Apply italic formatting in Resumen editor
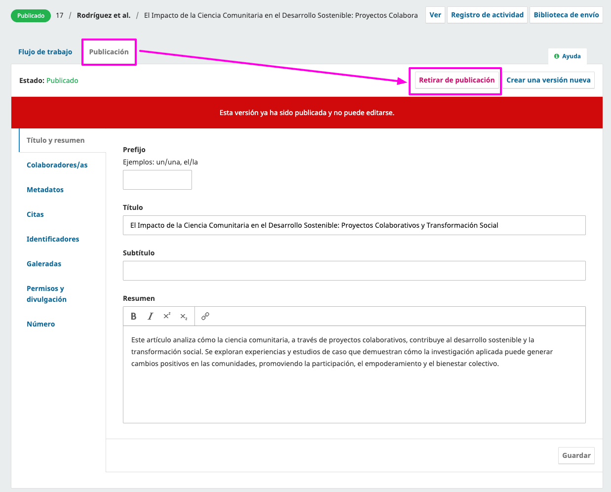 (x=150, y=316)
